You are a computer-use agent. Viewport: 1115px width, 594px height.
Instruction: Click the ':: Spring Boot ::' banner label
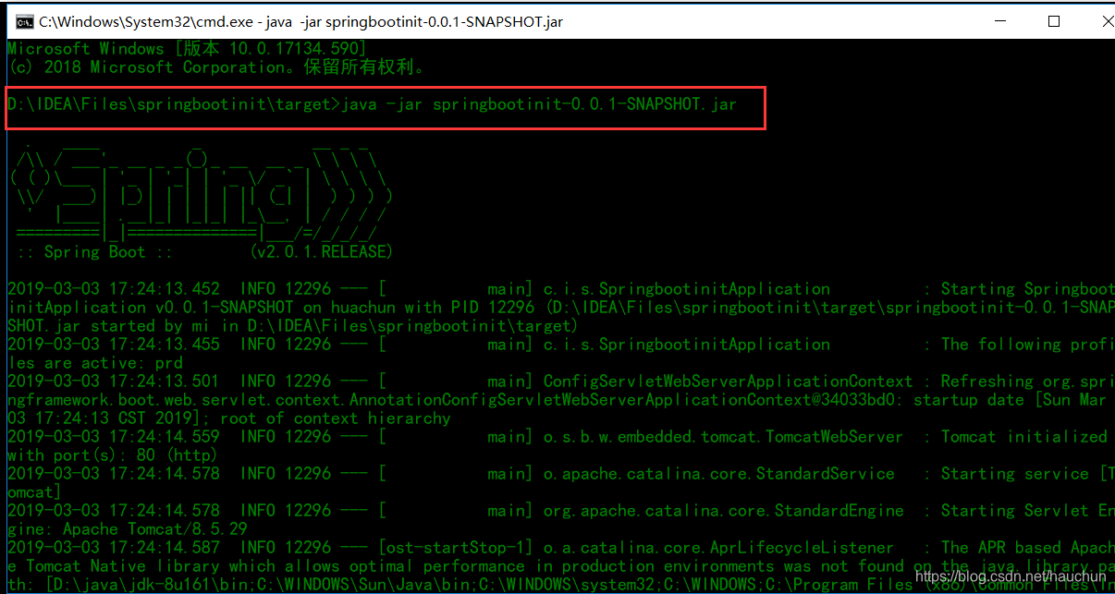[x=95, y=251]
